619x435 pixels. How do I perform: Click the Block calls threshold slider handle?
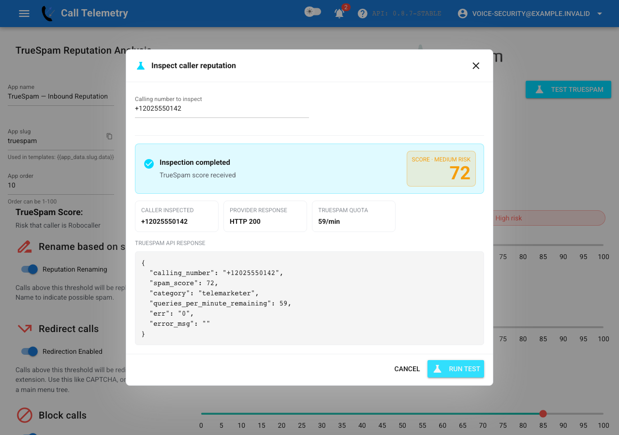543,414
